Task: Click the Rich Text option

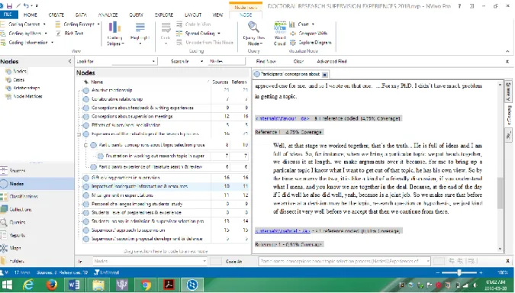Action: pyautogui.click(x=70, y=34)
